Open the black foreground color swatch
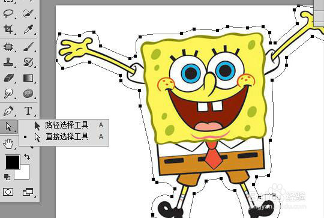 (13, 162)
